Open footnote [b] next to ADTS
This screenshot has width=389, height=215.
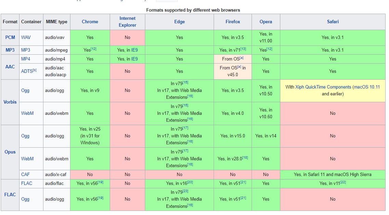pyautogui.click(x=35, y=70)
